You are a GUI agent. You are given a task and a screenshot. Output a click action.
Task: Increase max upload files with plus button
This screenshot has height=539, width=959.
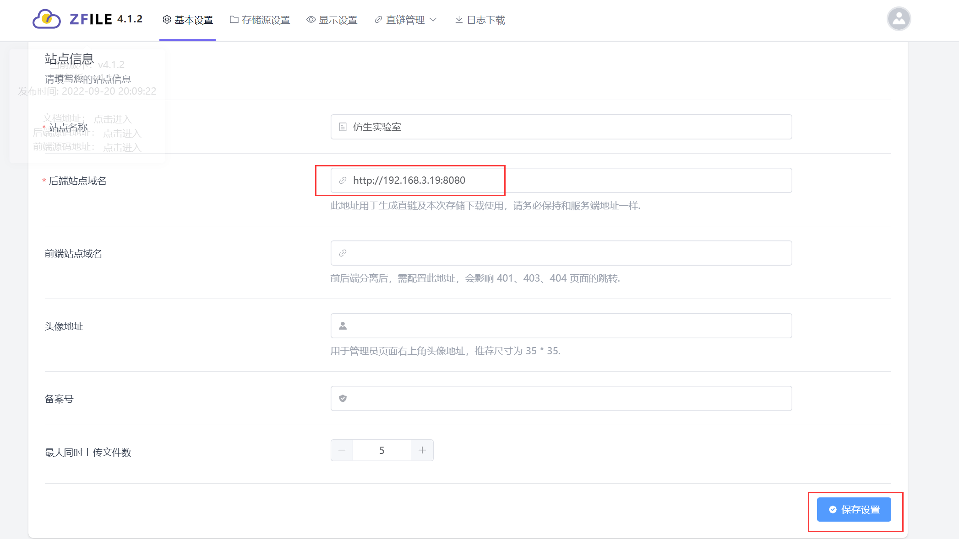[422, 451]
